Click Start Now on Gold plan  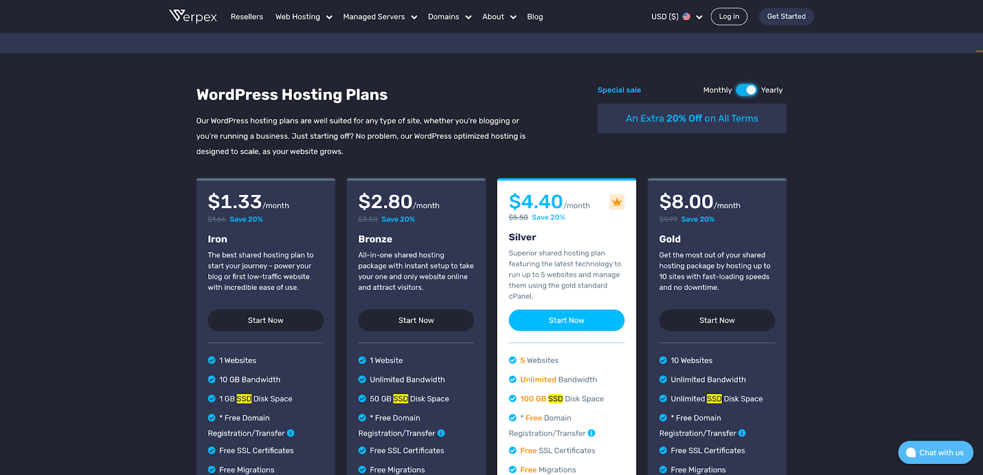click(717, 320)
